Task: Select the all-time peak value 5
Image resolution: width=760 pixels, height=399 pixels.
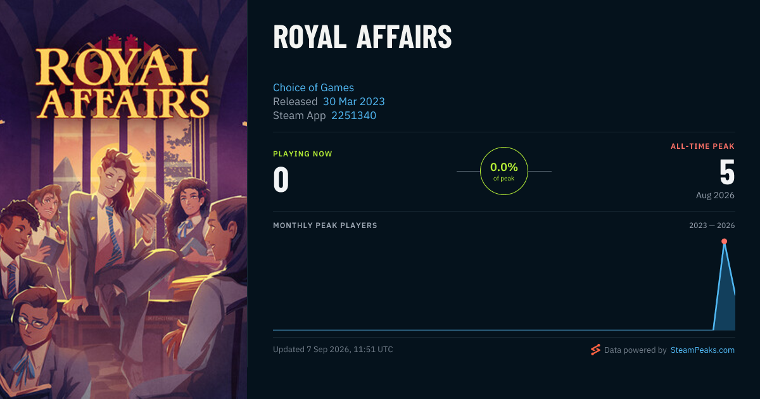Action: (x=726, y=171)
